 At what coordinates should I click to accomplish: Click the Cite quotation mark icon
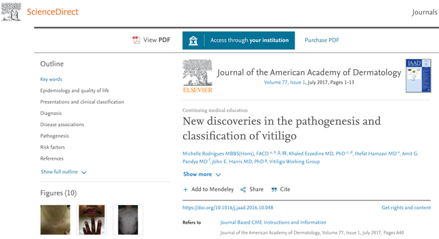pos(274,189)
